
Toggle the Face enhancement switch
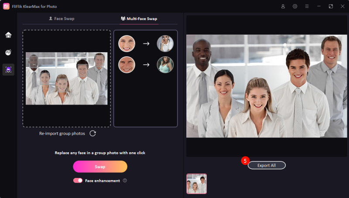pos(78,181)
